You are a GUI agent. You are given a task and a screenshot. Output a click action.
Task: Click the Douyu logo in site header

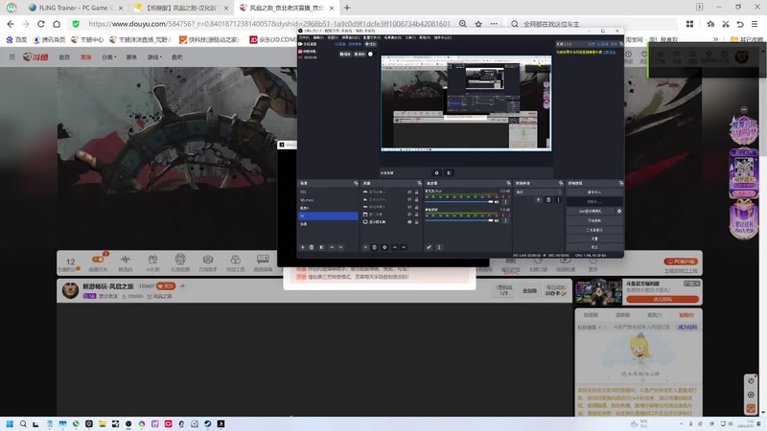coord(35,57)
